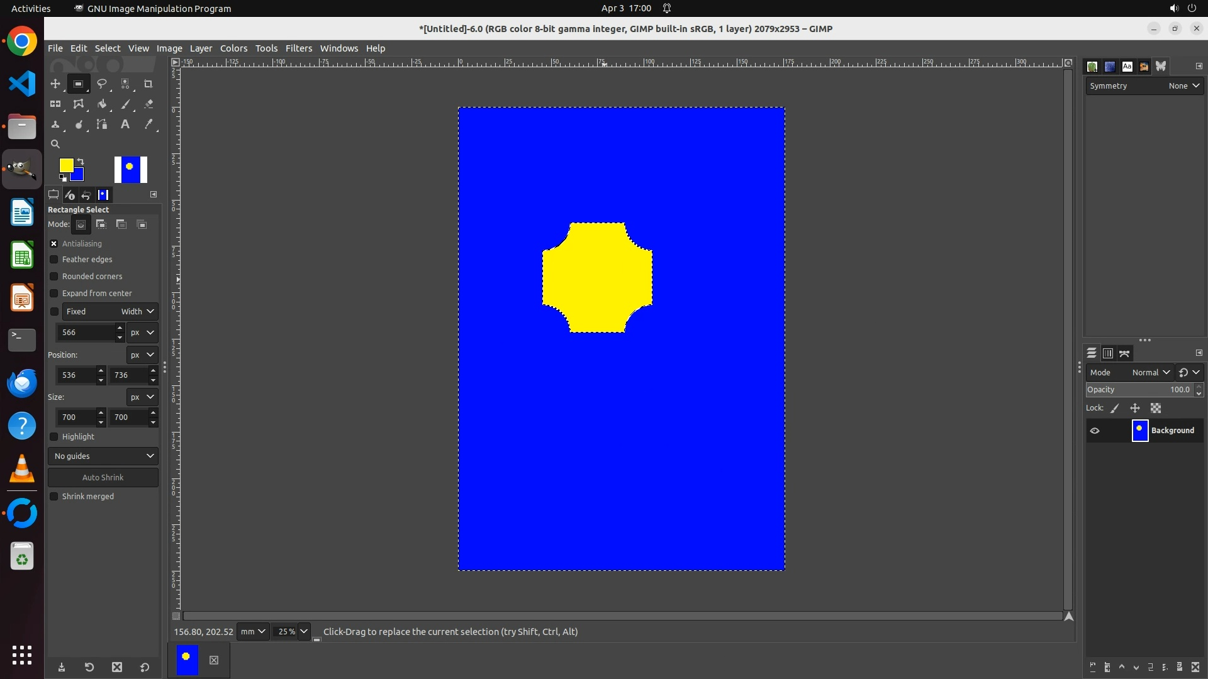Click the yellow foreground color swatch
The image size is (1208, 679).
[x=65, y=165]
